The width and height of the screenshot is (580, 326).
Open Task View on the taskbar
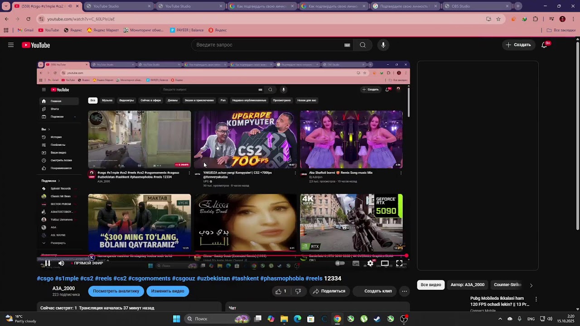coord(258,319)
